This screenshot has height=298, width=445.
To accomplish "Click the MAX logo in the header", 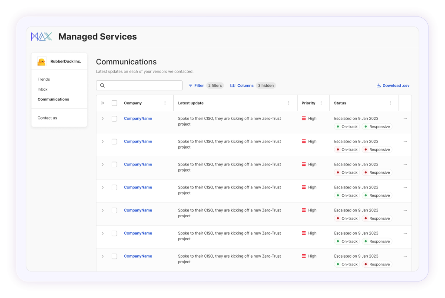I will pos(40,36).
